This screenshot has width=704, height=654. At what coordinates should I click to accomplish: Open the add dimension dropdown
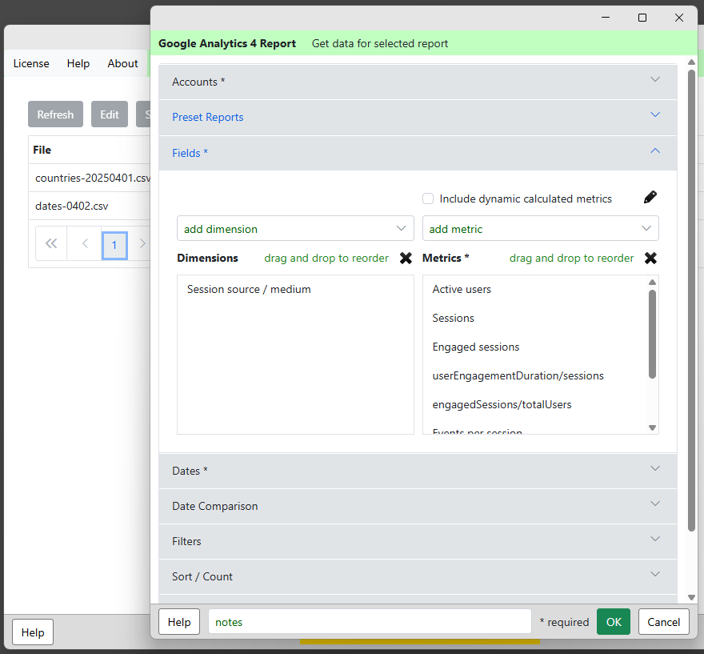pyautogui.click(x=295, y=229)
